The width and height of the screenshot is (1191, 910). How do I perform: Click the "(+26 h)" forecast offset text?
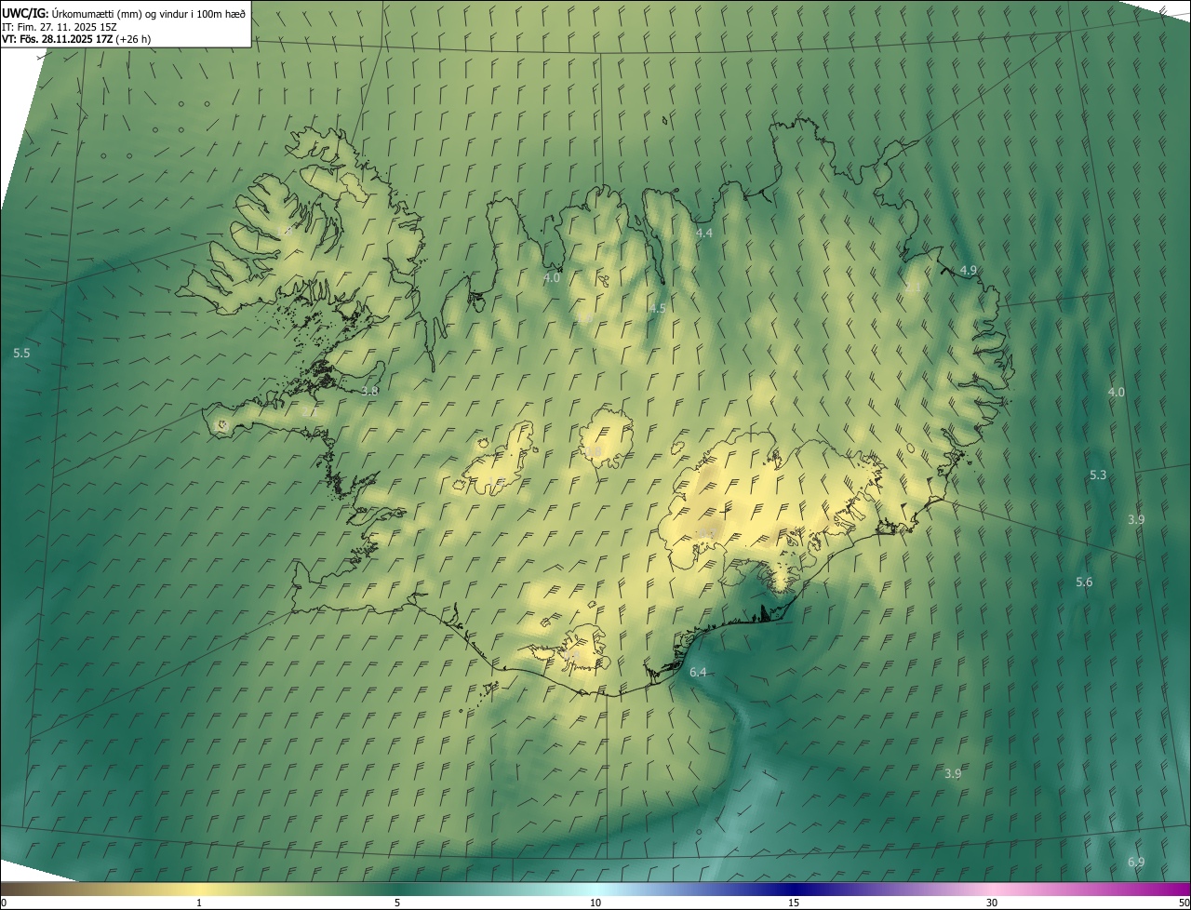pos(133,40)
